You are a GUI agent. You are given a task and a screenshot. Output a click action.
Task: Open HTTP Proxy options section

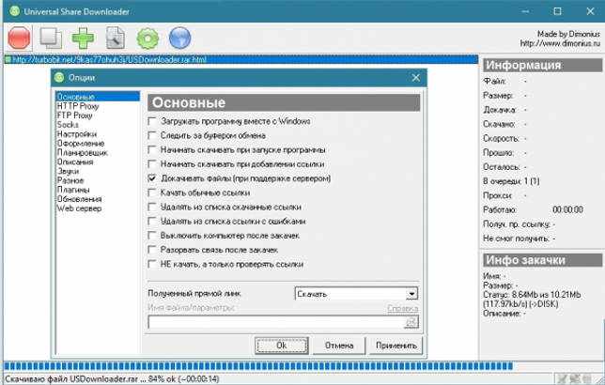(78, 106)
